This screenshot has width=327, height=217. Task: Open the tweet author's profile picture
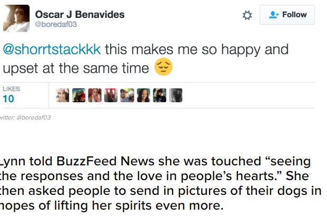point(16,18)
